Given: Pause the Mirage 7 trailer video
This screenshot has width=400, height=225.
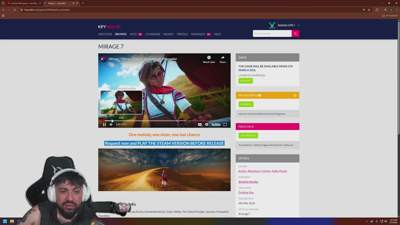Looking at the screenshot, I should pyautogui.click(x=104, y=124).
